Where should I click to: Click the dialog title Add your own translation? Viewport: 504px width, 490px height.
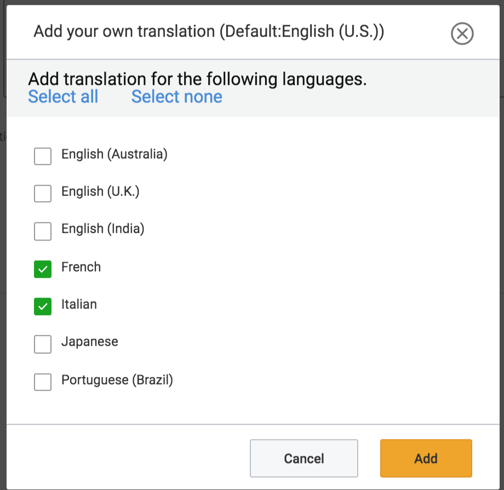(x=209, y=31)
